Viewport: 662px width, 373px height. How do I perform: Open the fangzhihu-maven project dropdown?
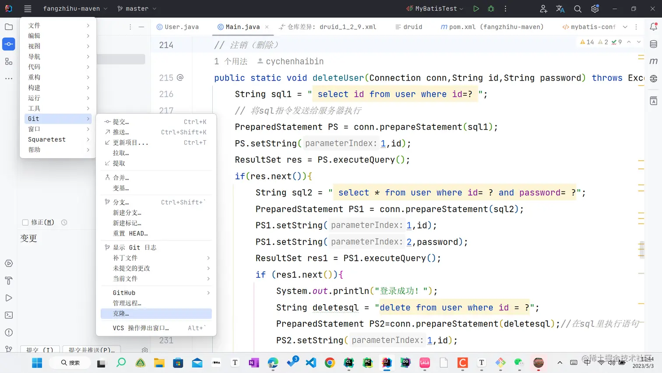[75, 9]
